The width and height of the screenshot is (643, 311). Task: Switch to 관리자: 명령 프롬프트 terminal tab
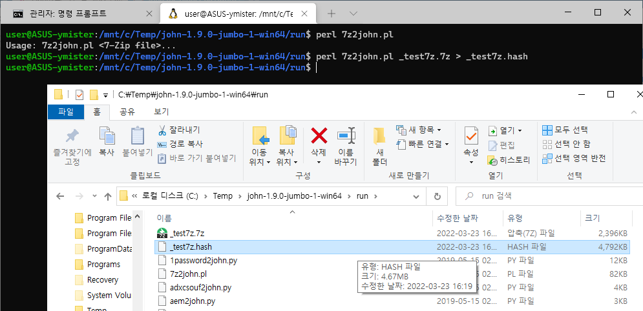[69, 14]
